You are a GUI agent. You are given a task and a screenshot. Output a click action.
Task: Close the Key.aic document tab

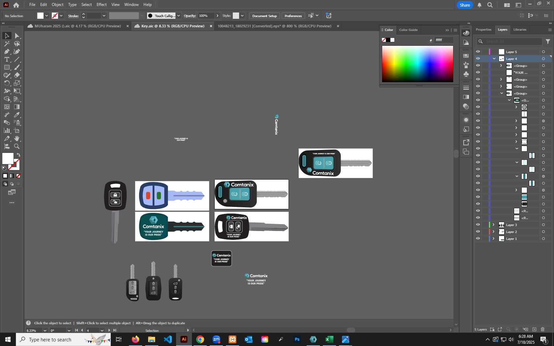click(x=211, y=26)
